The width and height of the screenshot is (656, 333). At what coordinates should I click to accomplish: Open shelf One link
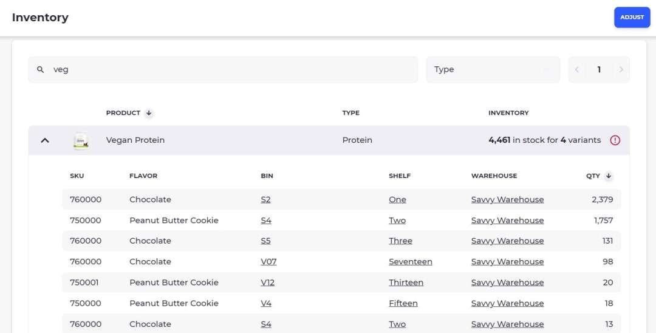coord(397,199)
